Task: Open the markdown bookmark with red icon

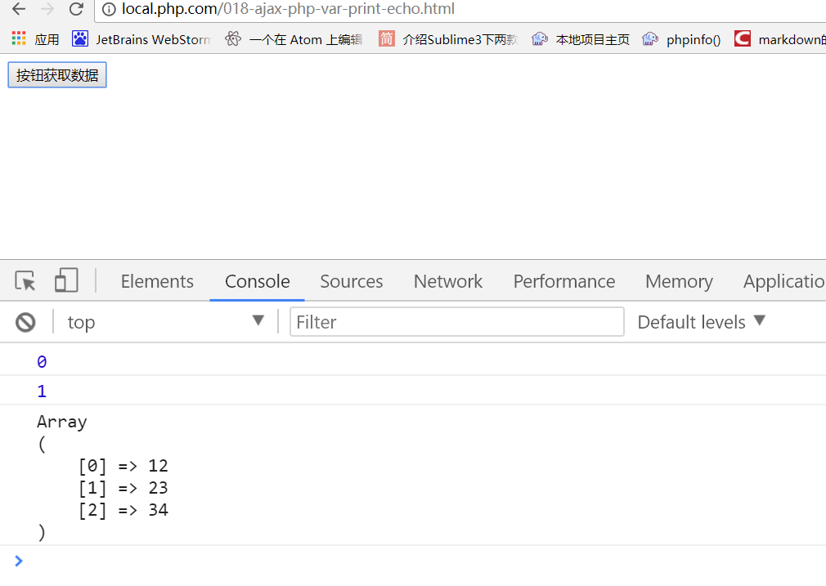Action: coord(780,39)
